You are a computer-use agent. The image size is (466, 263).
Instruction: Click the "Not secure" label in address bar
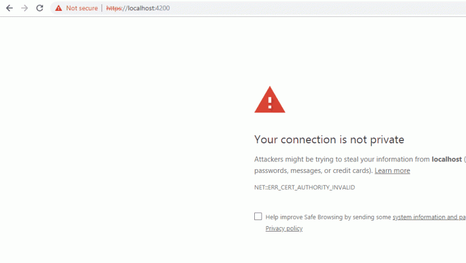tap(82, 8)
